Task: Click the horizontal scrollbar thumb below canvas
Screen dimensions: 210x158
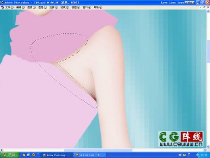Action: pos(98,150)
